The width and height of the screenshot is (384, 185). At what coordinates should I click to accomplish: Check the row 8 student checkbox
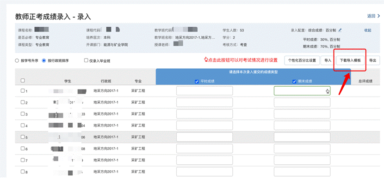coord(23,172)
